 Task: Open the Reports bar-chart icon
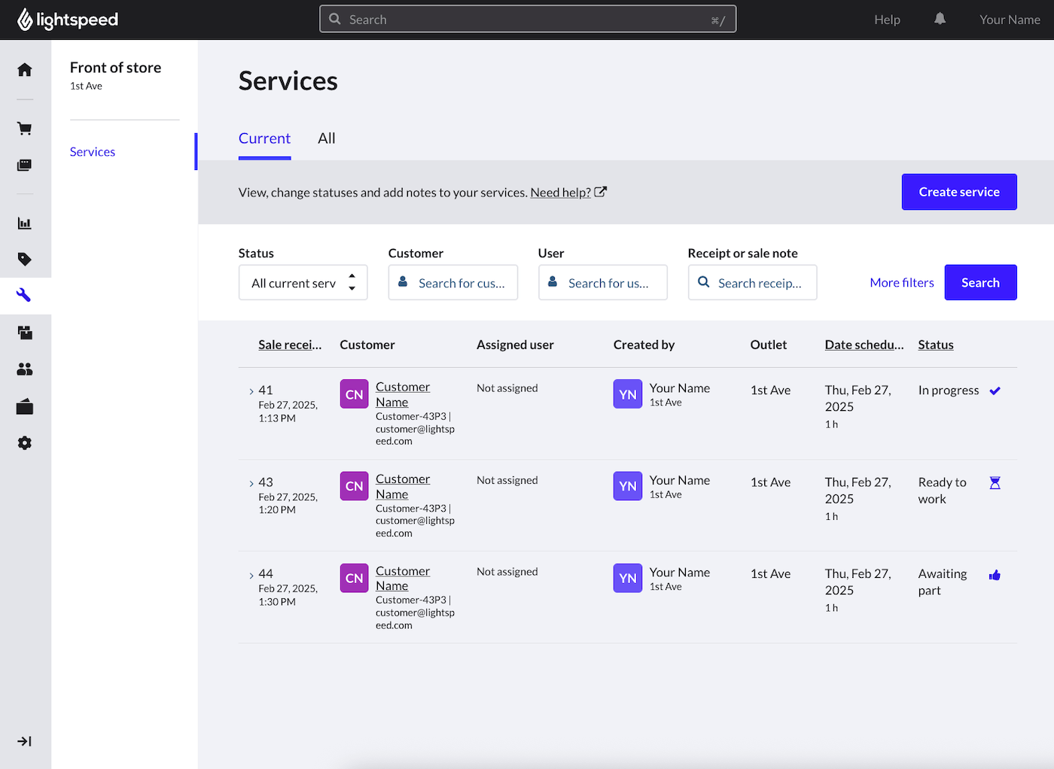(24, 223)
